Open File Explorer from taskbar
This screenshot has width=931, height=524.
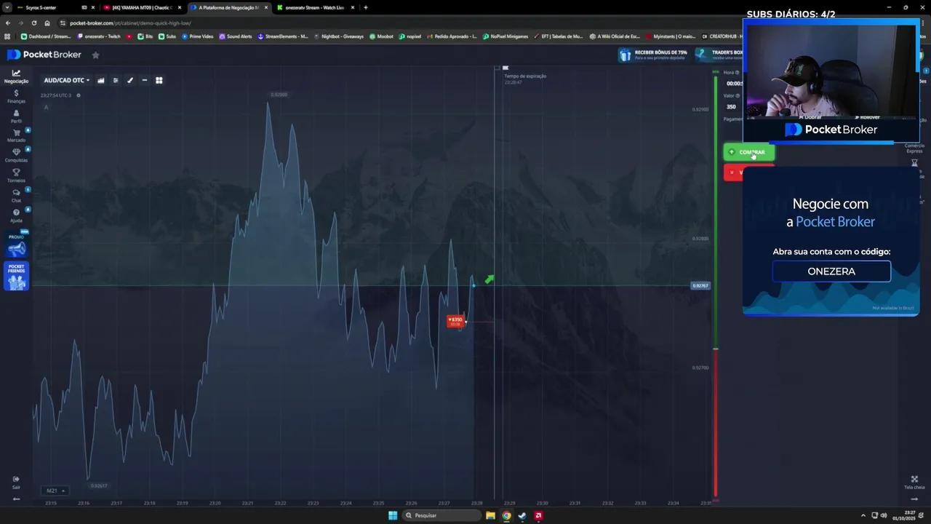coord(491,515)
